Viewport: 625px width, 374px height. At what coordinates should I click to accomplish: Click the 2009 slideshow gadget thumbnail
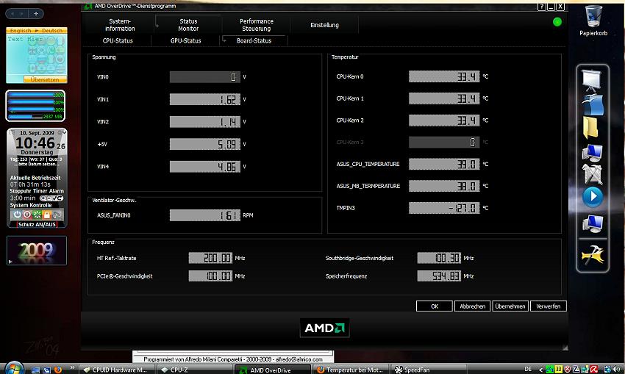36,250
